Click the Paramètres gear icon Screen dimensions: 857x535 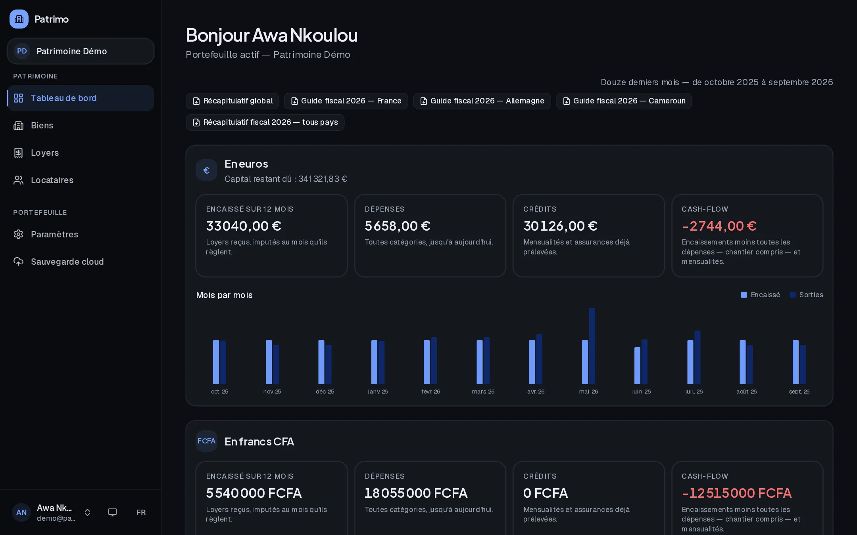(19, 234)
